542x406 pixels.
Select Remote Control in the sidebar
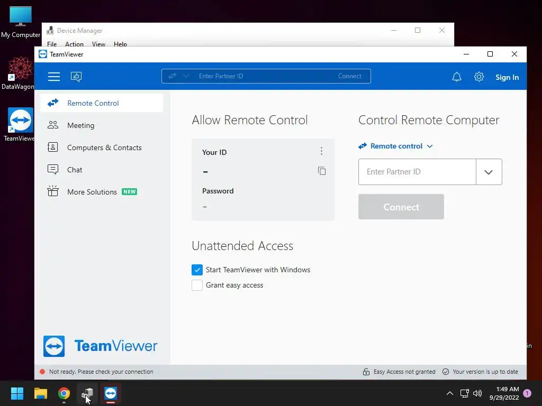point(102,103)
